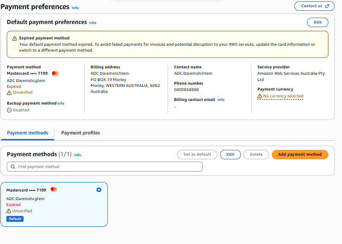Click the expired payment warning triangle icon
This screenshot has height=244, width=342.
(14, 38)
